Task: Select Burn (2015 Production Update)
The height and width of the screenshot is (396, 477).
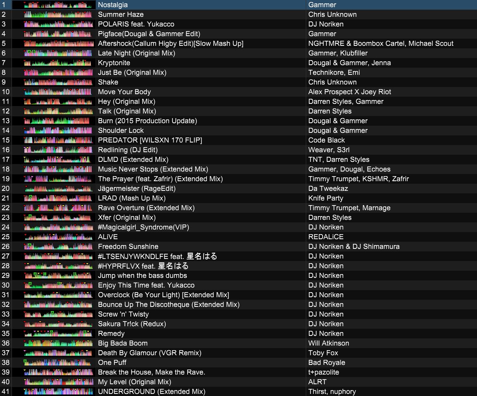Action: [148, 121]
